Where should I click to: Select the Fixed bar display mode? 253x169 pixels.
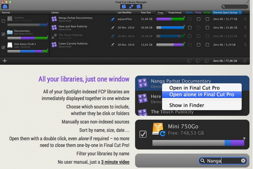pos(160,12)
